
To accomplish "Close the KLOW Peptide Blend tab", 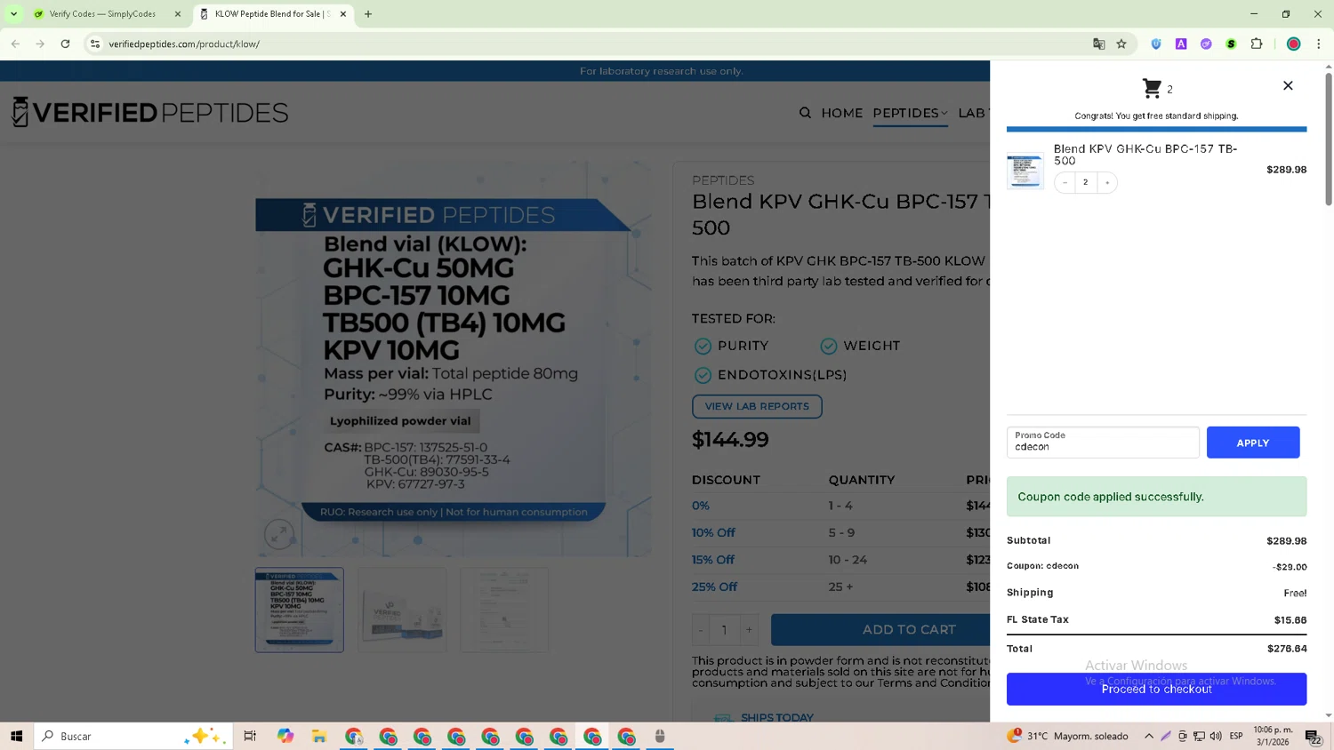I will [x=343, y=14].
